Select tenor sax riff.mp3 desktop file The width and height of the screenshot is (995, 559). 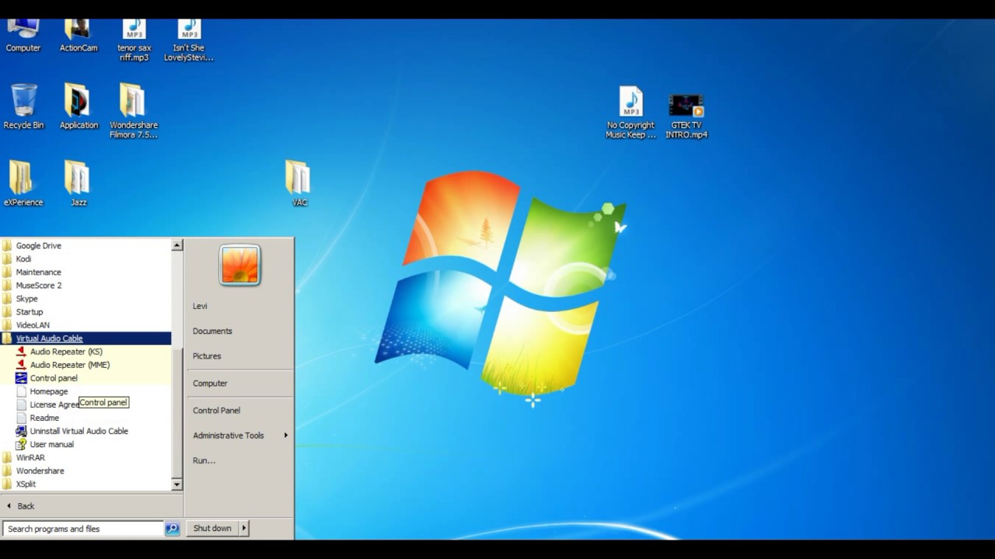click(134, 40)
